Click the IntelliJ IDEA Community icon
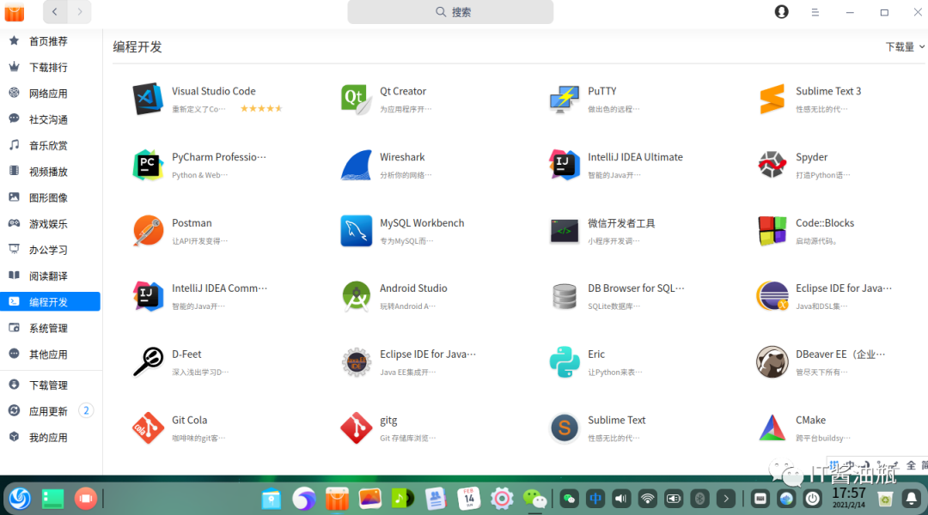The height and width of the screenshot is (515, 928). pyautogui.click(x=148, y=296)
